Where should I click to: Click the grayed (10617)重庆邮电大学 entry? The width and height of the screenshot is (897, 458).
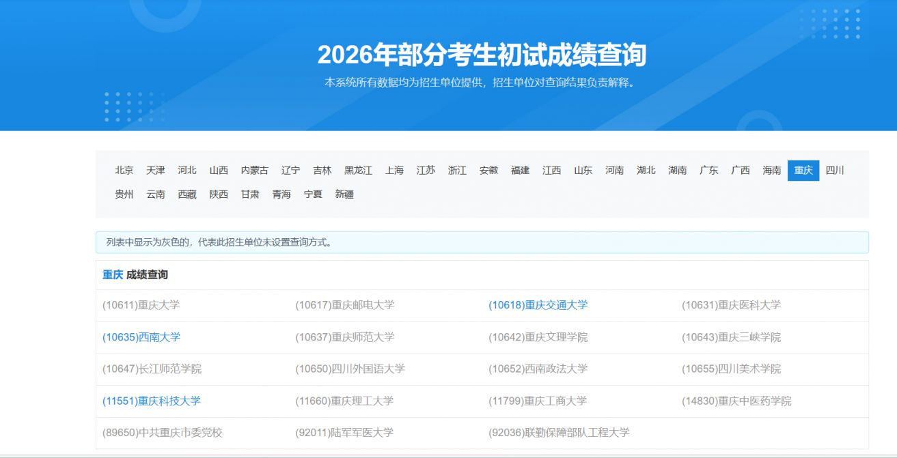pos(345,305)
